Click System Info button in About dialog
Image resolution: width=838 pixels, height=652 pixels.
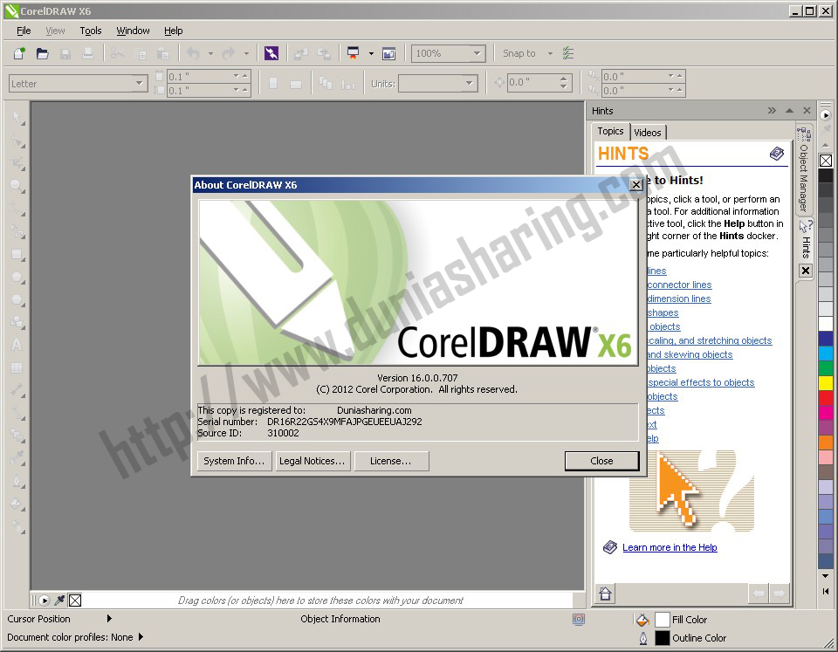tap(234, 461)
